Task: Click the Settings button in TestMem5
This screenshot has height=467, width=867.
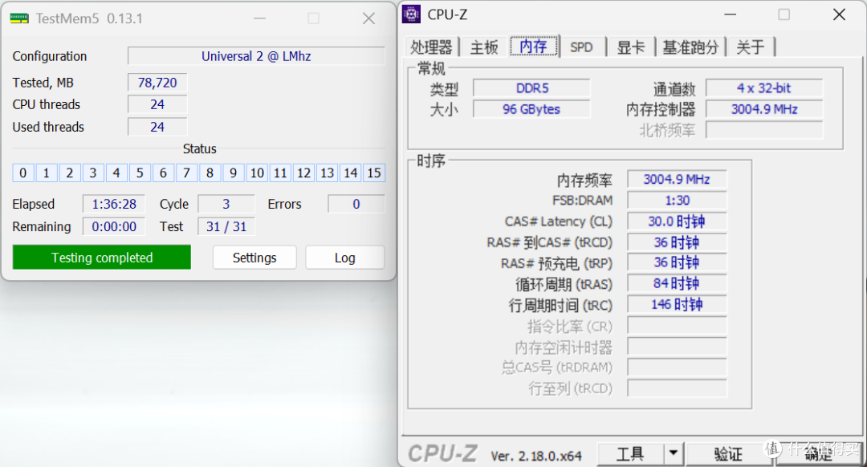Action: pyautogui.click(x=254, y=258)
